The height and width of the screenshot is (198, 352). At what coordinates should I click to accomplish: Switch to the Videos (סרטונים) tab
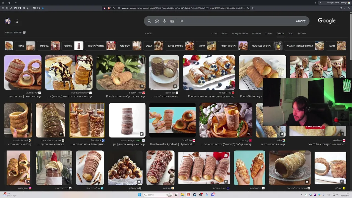[256, 33]
